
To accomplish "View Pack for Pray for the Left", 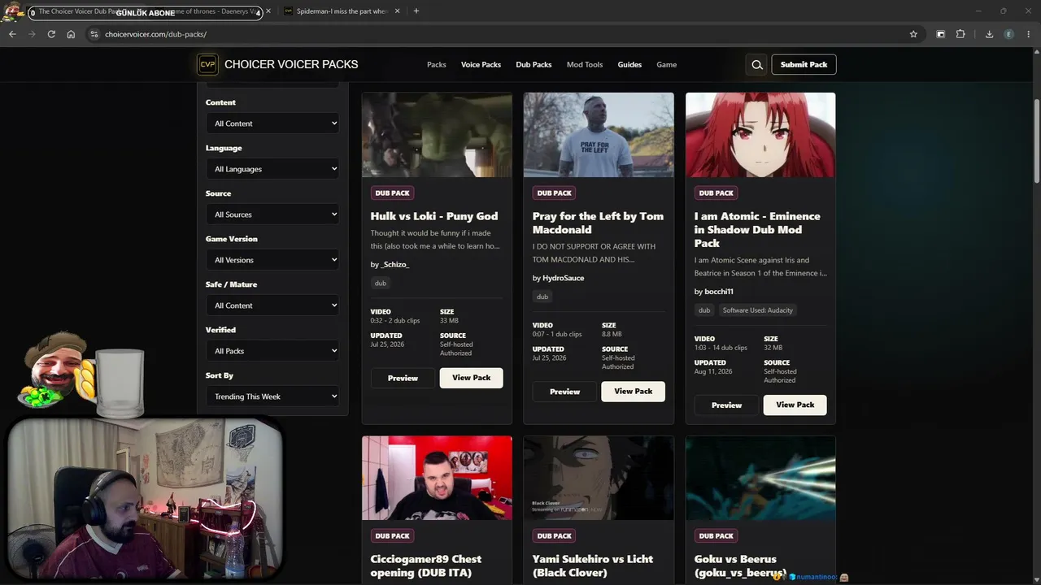I will point(633,392).
